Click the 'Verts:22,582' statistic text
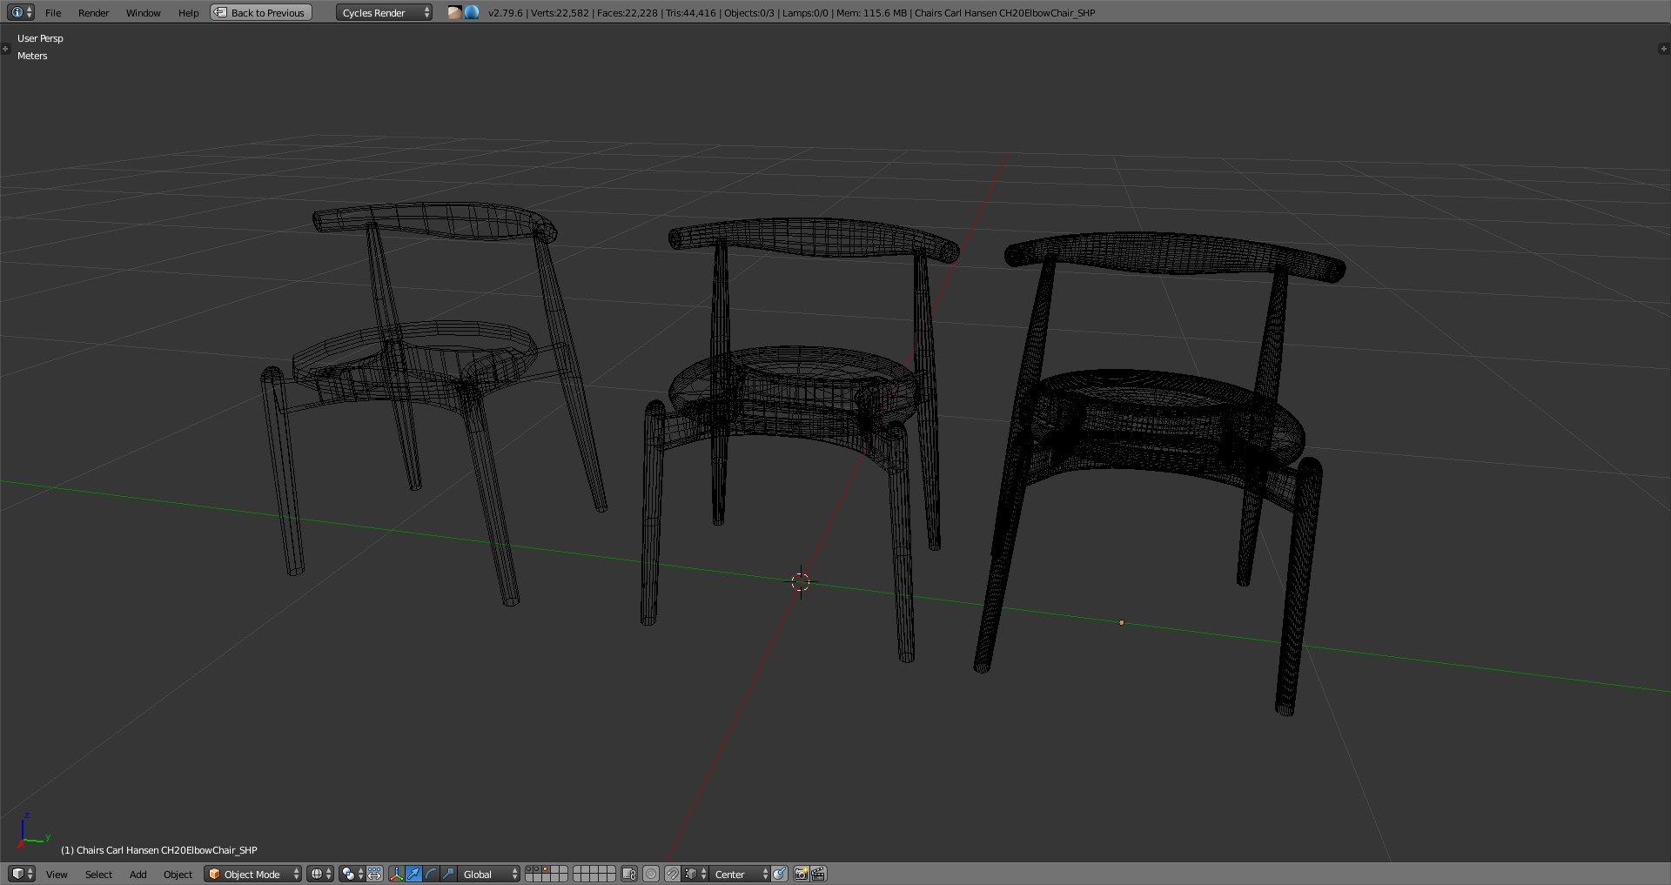The image size is (1671, 885). 560,13
